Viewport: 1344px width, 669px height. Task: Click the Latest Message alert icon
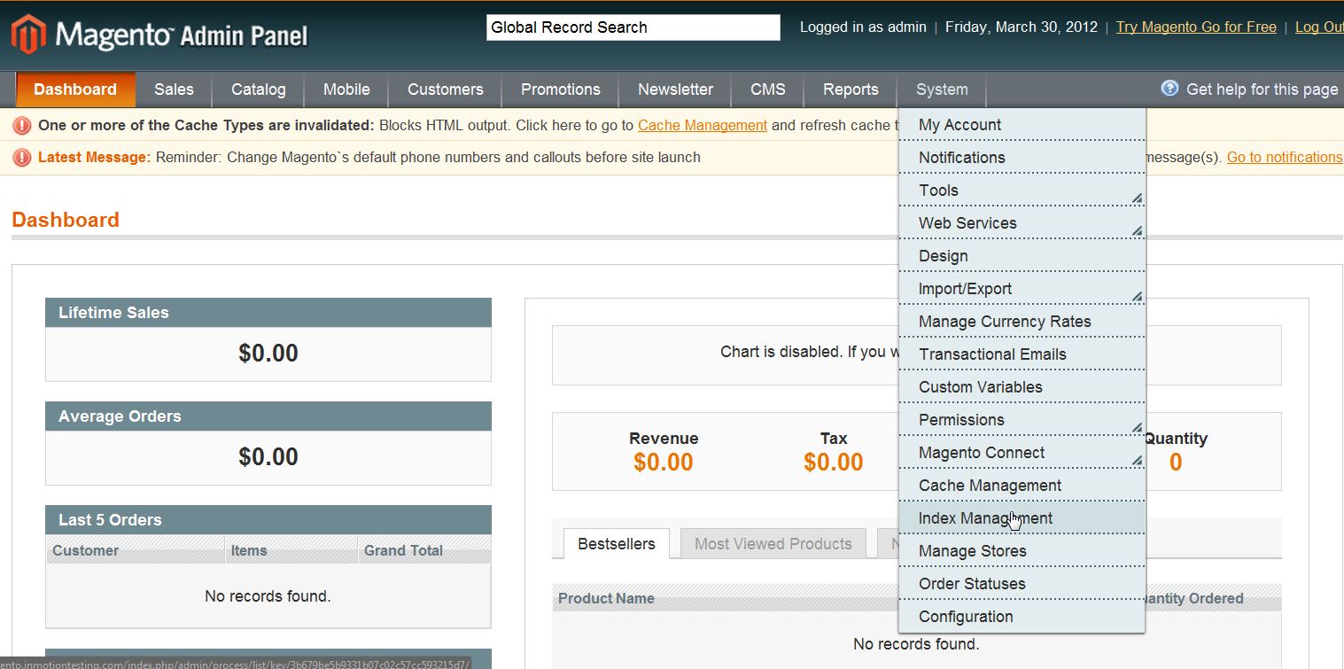click(x=22, y=158)
